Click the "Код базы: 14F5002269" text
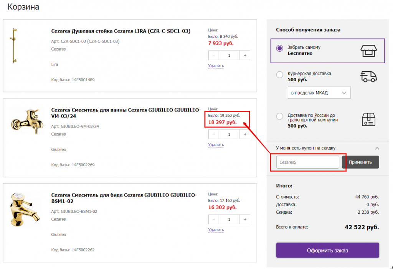Viewport: 393px width, 269px height. click(73, 165)
